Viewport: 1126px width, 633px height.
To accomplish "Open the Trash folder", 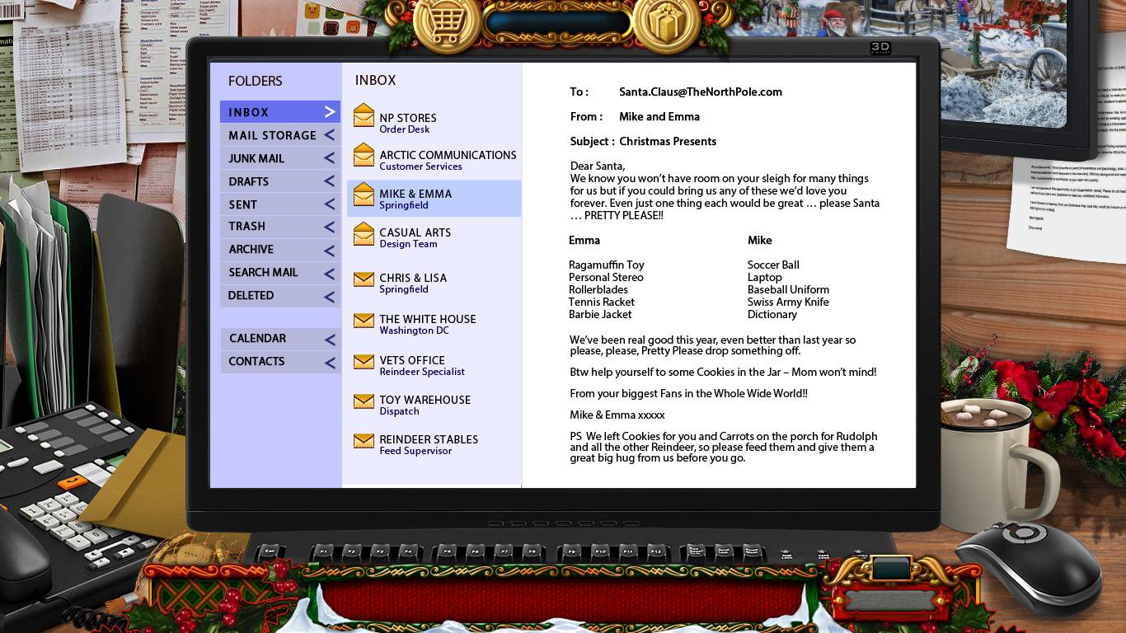I will coord(247,226).
